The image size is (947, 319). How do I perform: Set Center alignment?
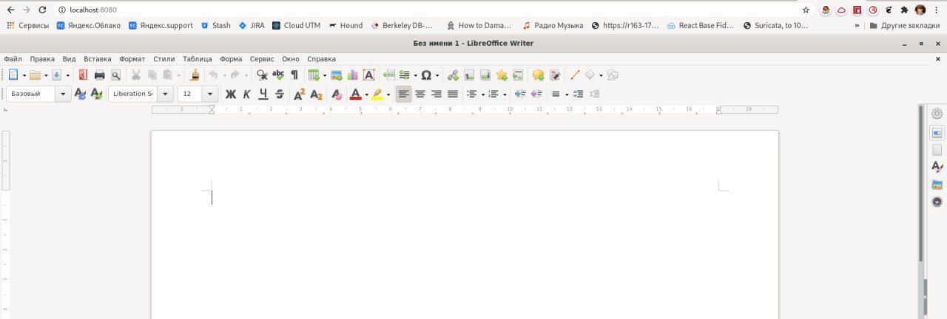[420, 94]
